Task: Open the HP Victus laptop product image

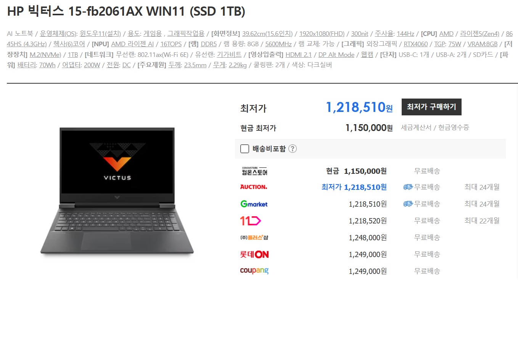Action: [117, 191]
